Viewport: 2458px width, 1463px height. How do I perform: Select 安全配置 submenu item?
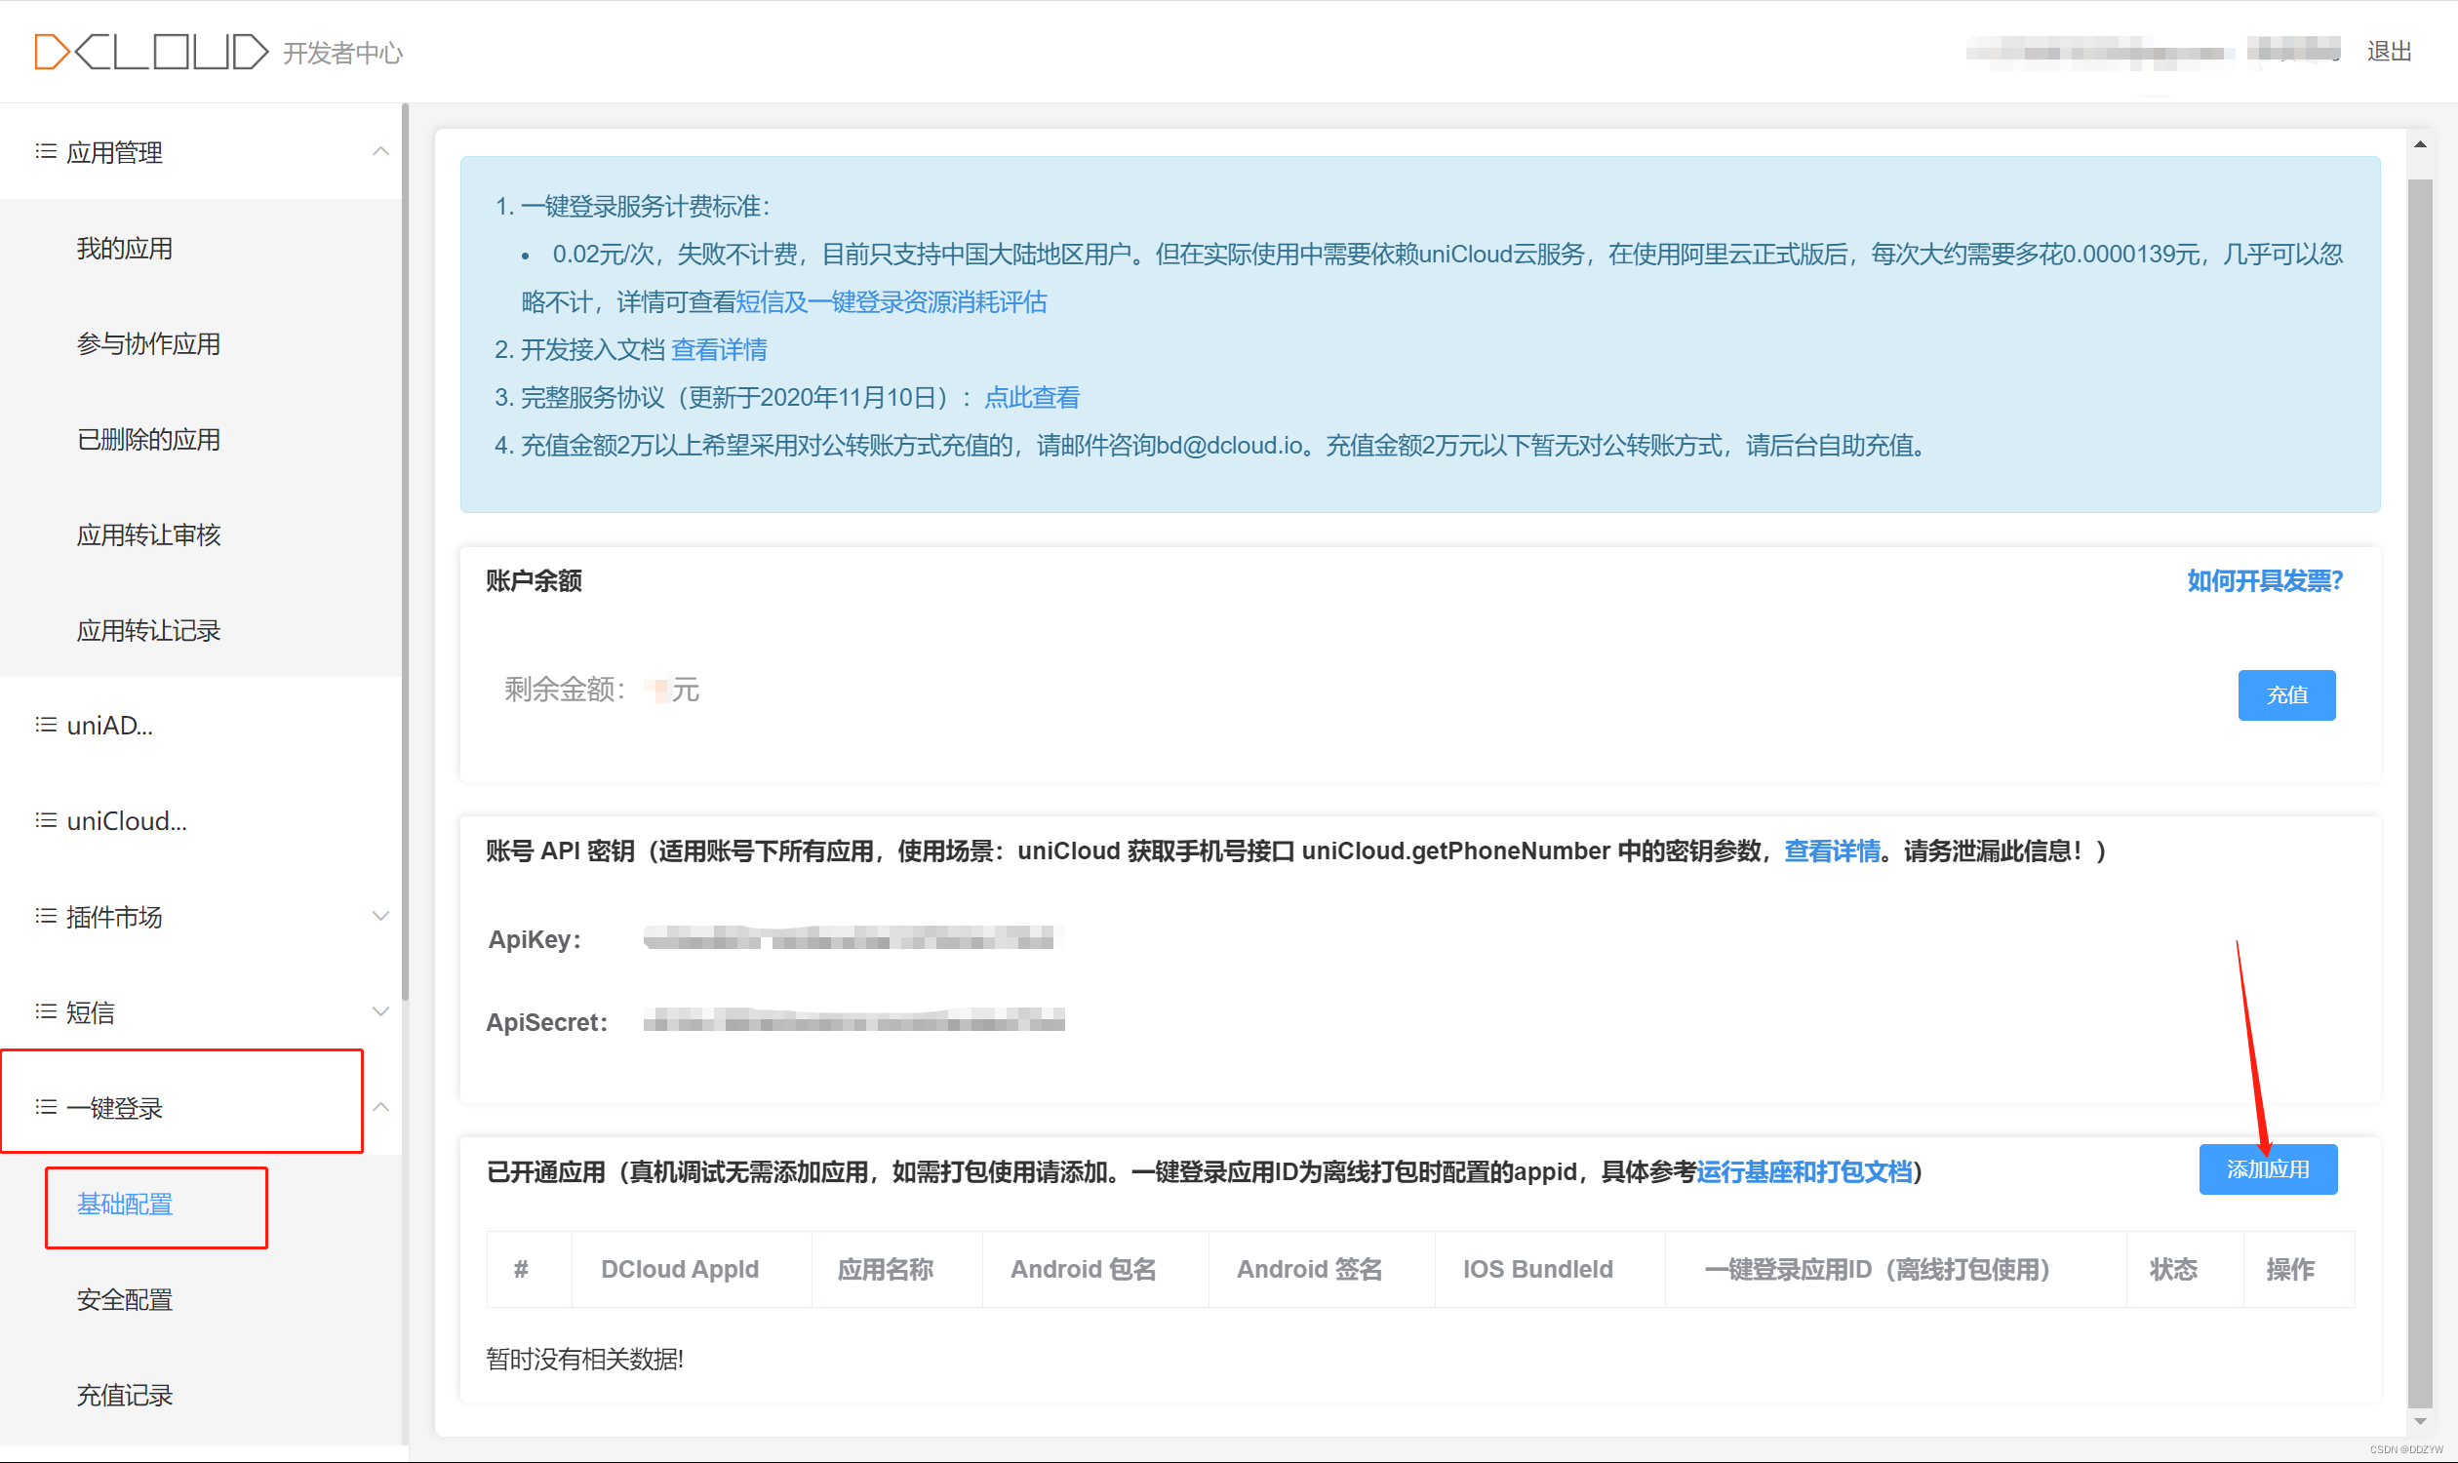point(125,1300)
